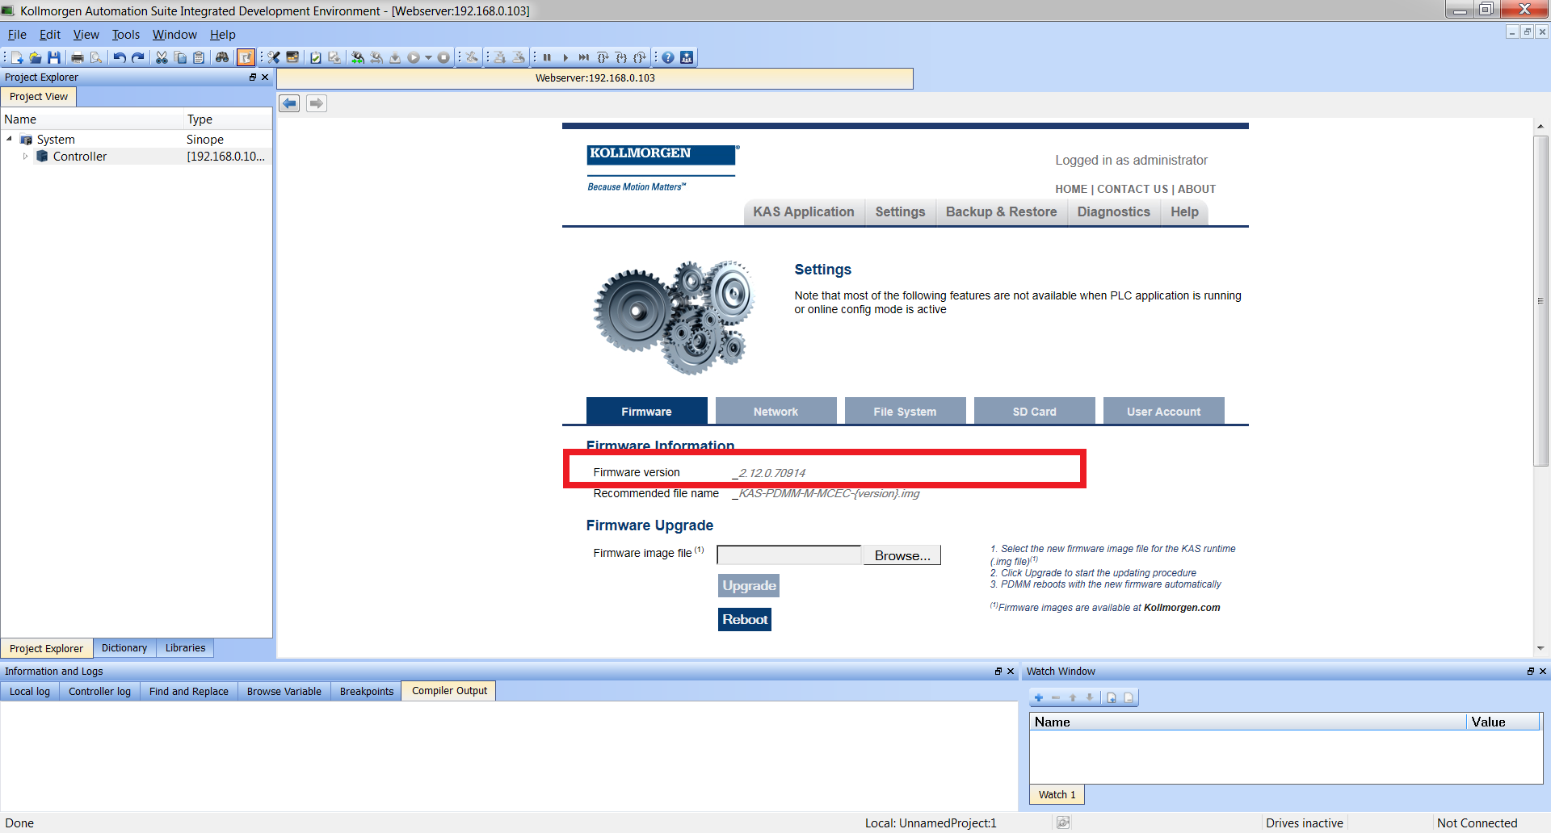Open the Browse Variable tab
This screenshot has height=833, width=1551.
coord(284,692)
